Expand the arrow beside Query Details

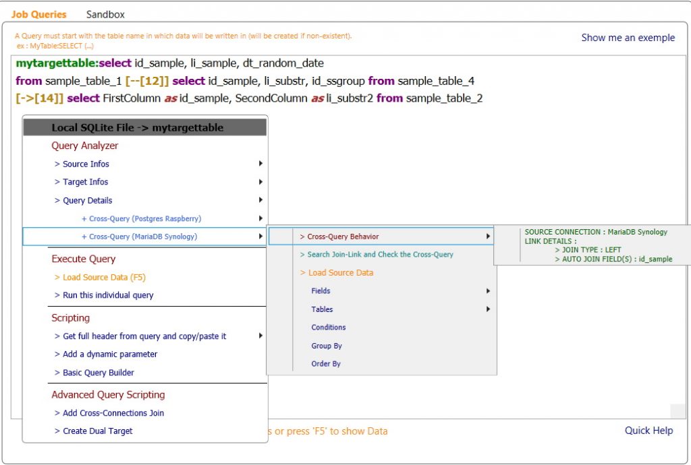260,200
